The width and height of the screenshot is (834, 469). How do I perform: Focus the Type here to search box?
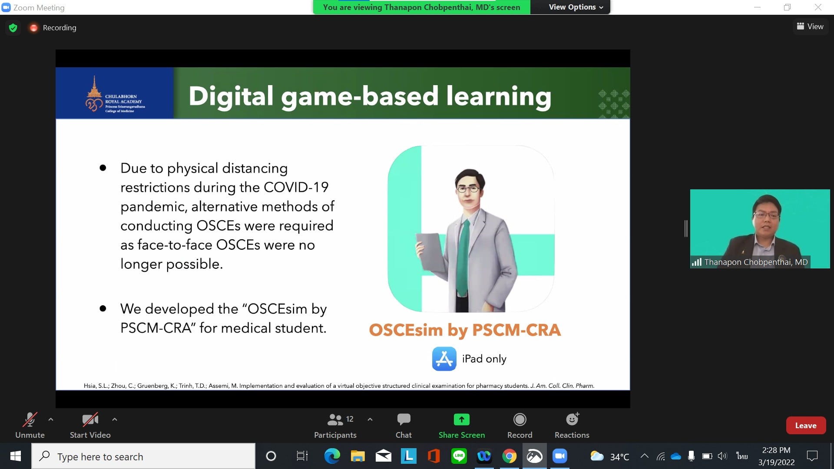pyautogui.click(x=143, y=456)
